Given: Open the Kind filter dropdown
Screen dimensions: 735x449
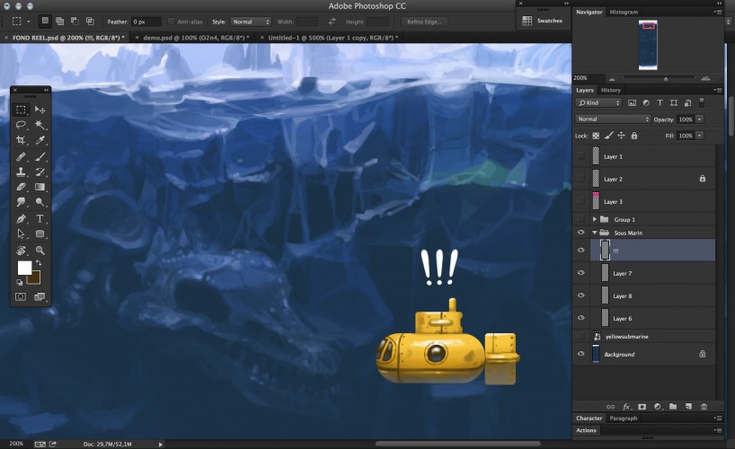Looking at the screenshot, I should tap(598, 103).
